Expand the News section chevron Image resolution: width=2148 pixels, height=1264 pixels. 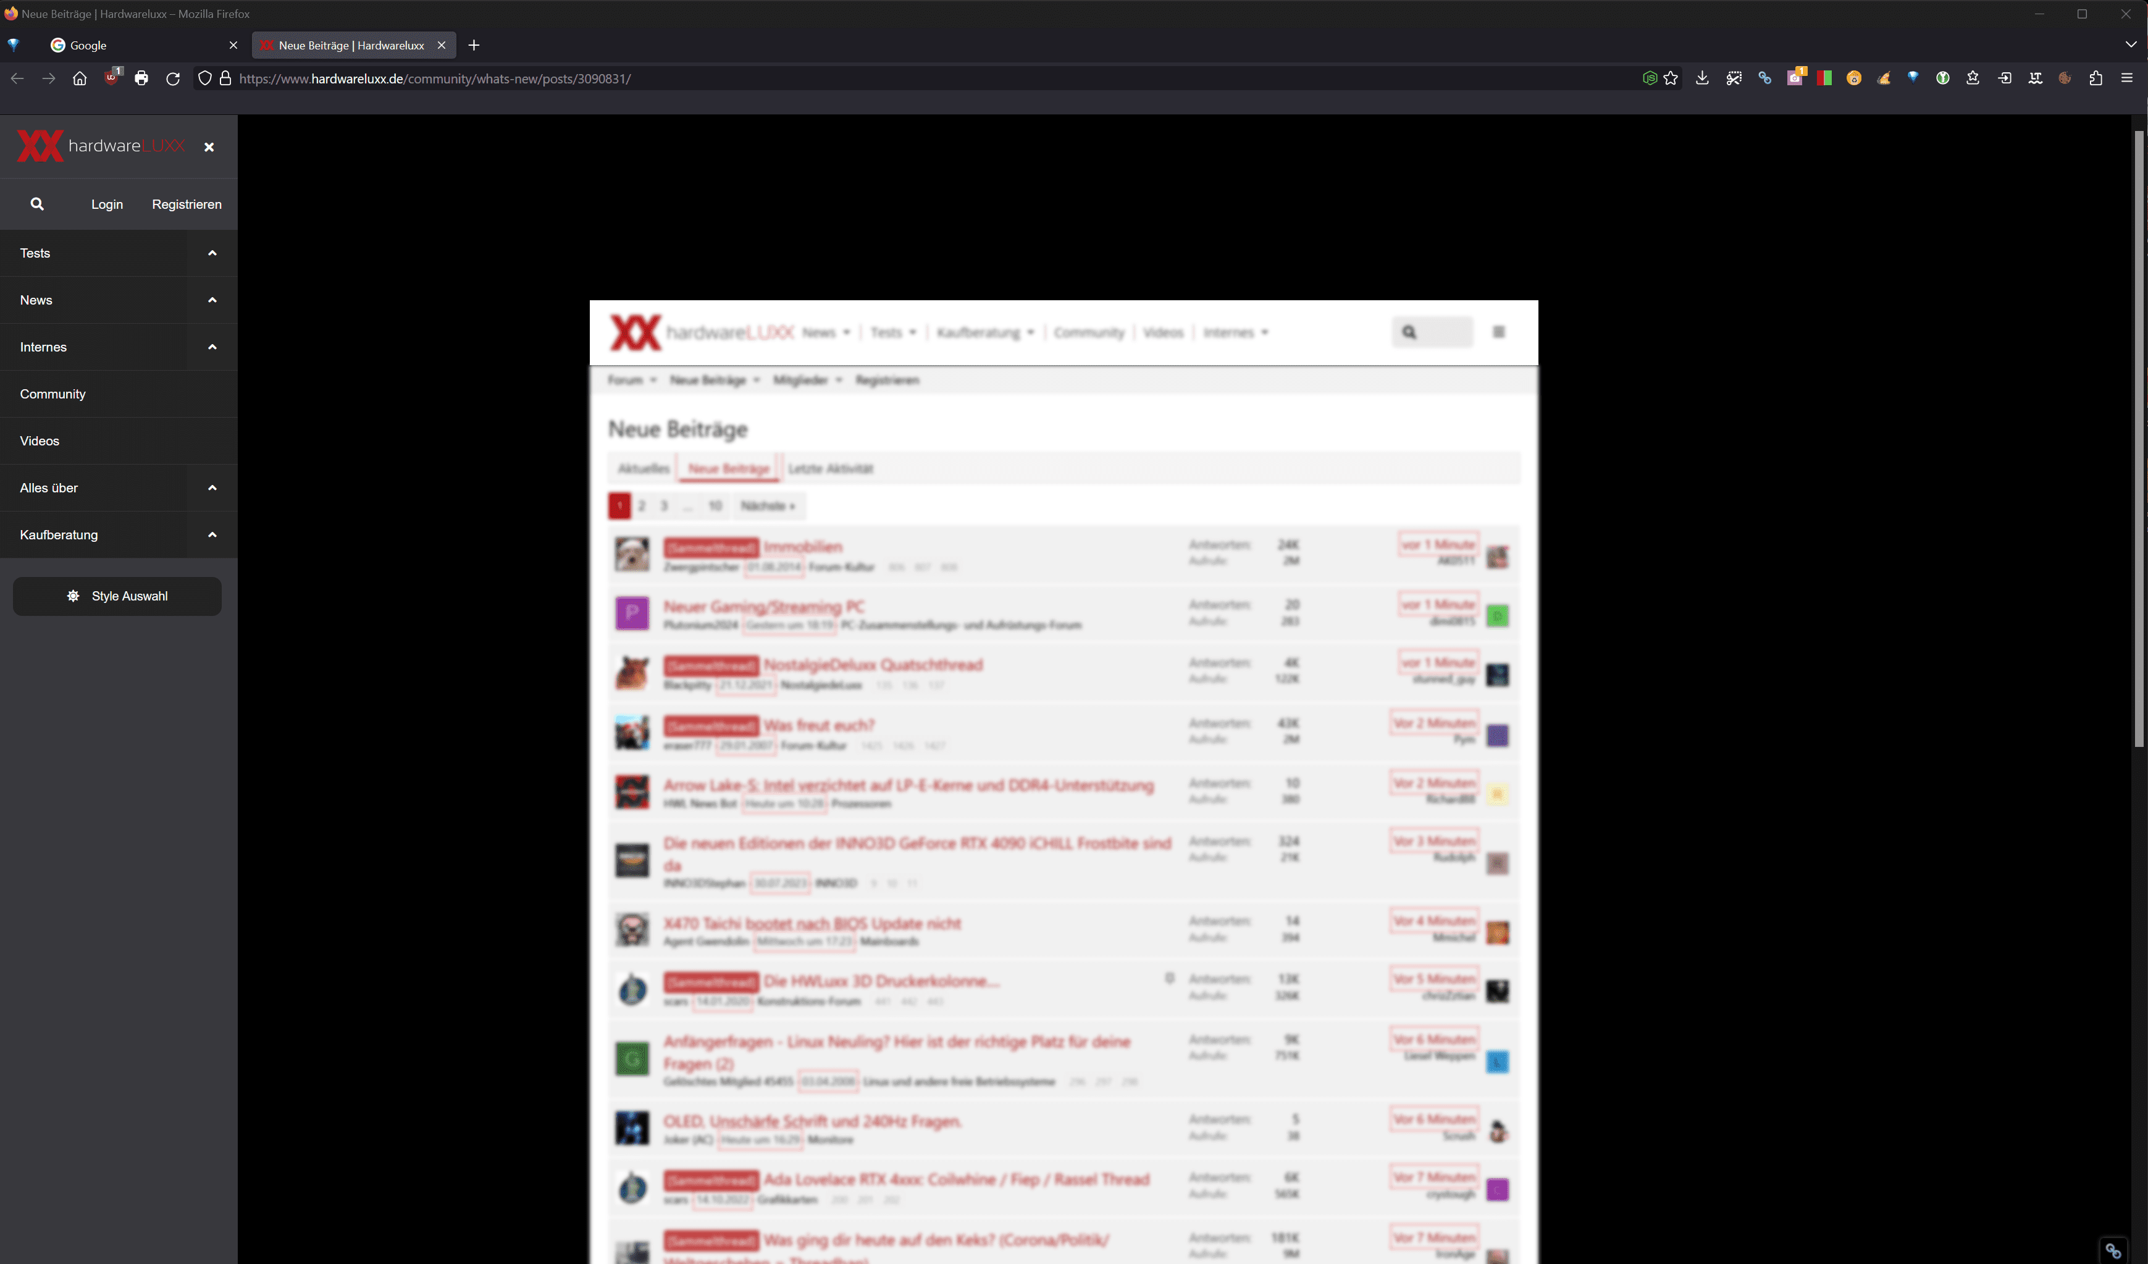[x=212, y=300]
